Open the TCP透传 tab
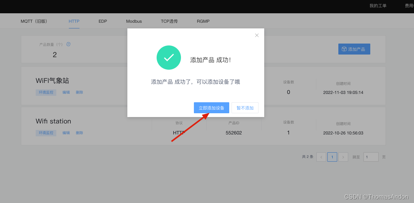The image size is (414, 203). point(169,21)
